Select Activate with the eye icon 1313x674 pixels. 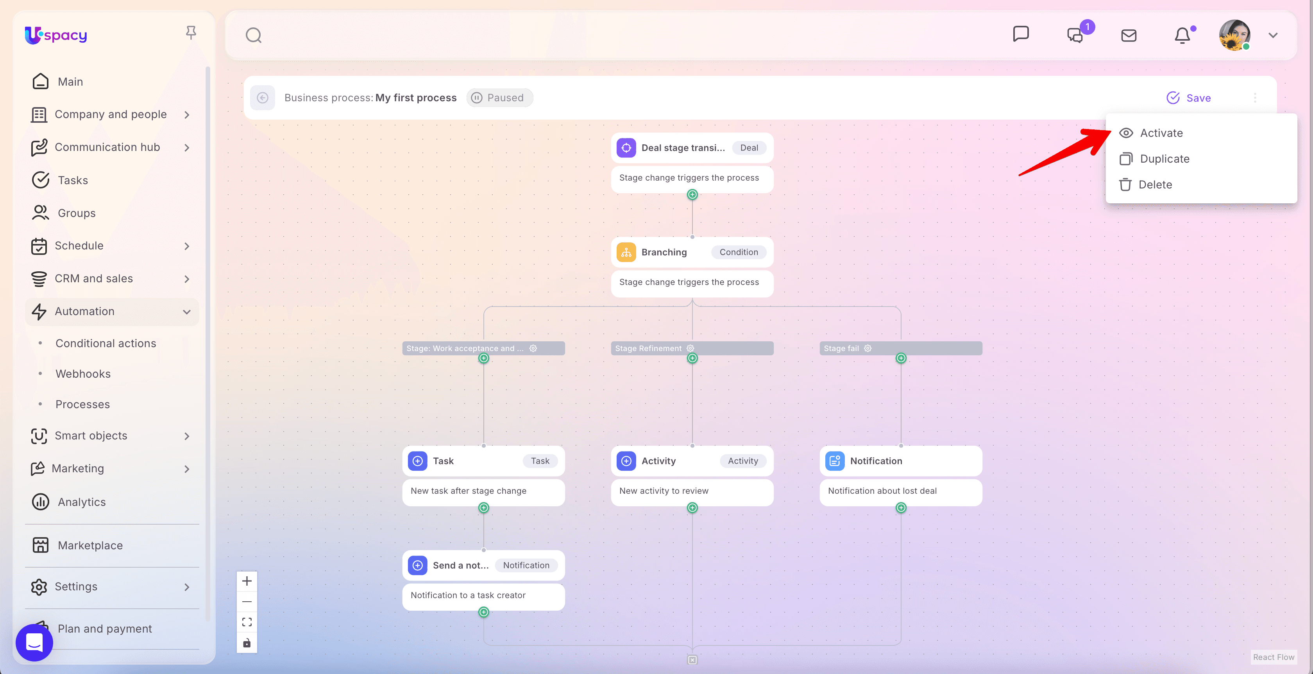1161,133
